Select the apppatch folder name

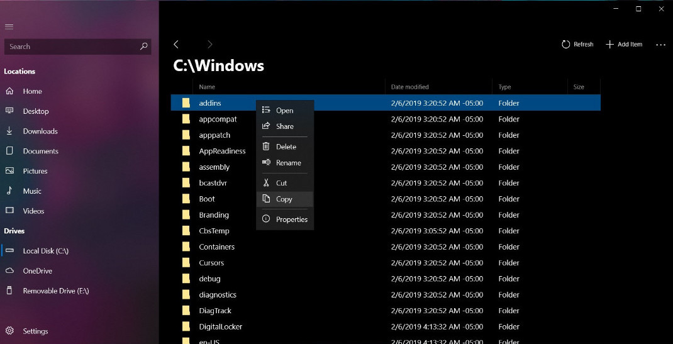tap(214, 135)
